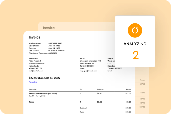Click the Subtotal $27.00 amount
The height and width of the screenshot is (114, 171).
tap(128, 108)
